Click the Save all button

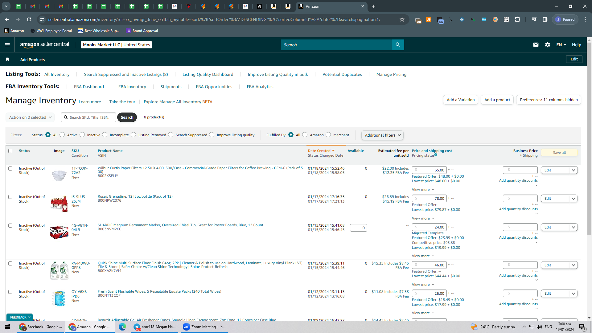(559, 153)
